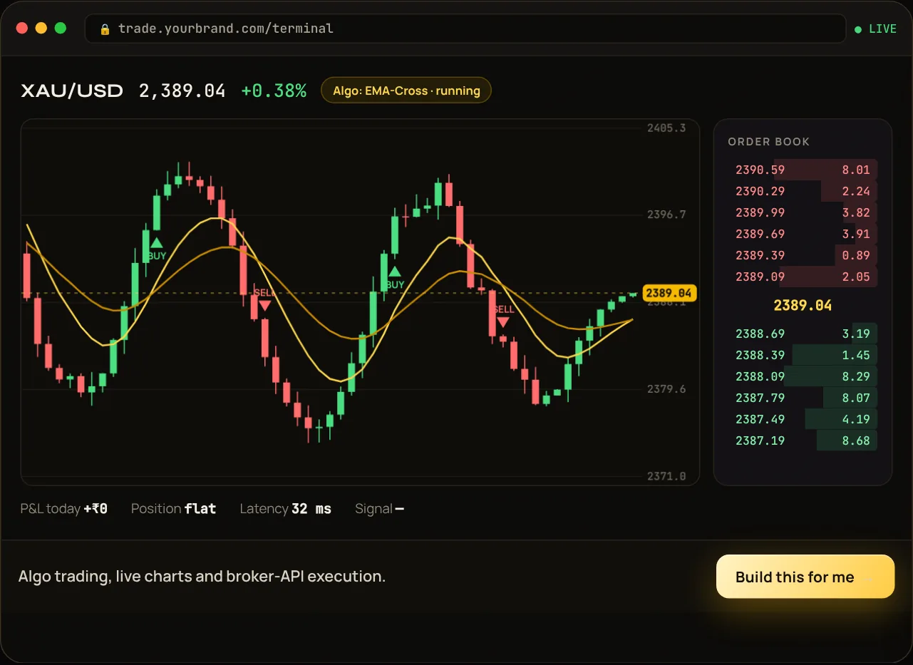Click the red window close dot

(21, 29)
